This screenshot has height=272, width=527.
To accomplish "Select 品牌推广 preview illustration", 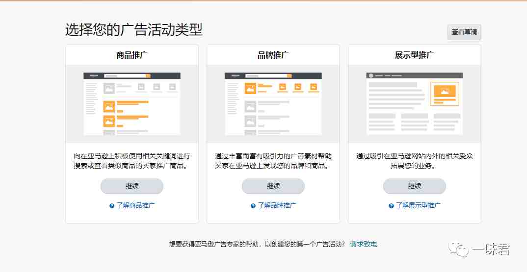I will [273, 104].
